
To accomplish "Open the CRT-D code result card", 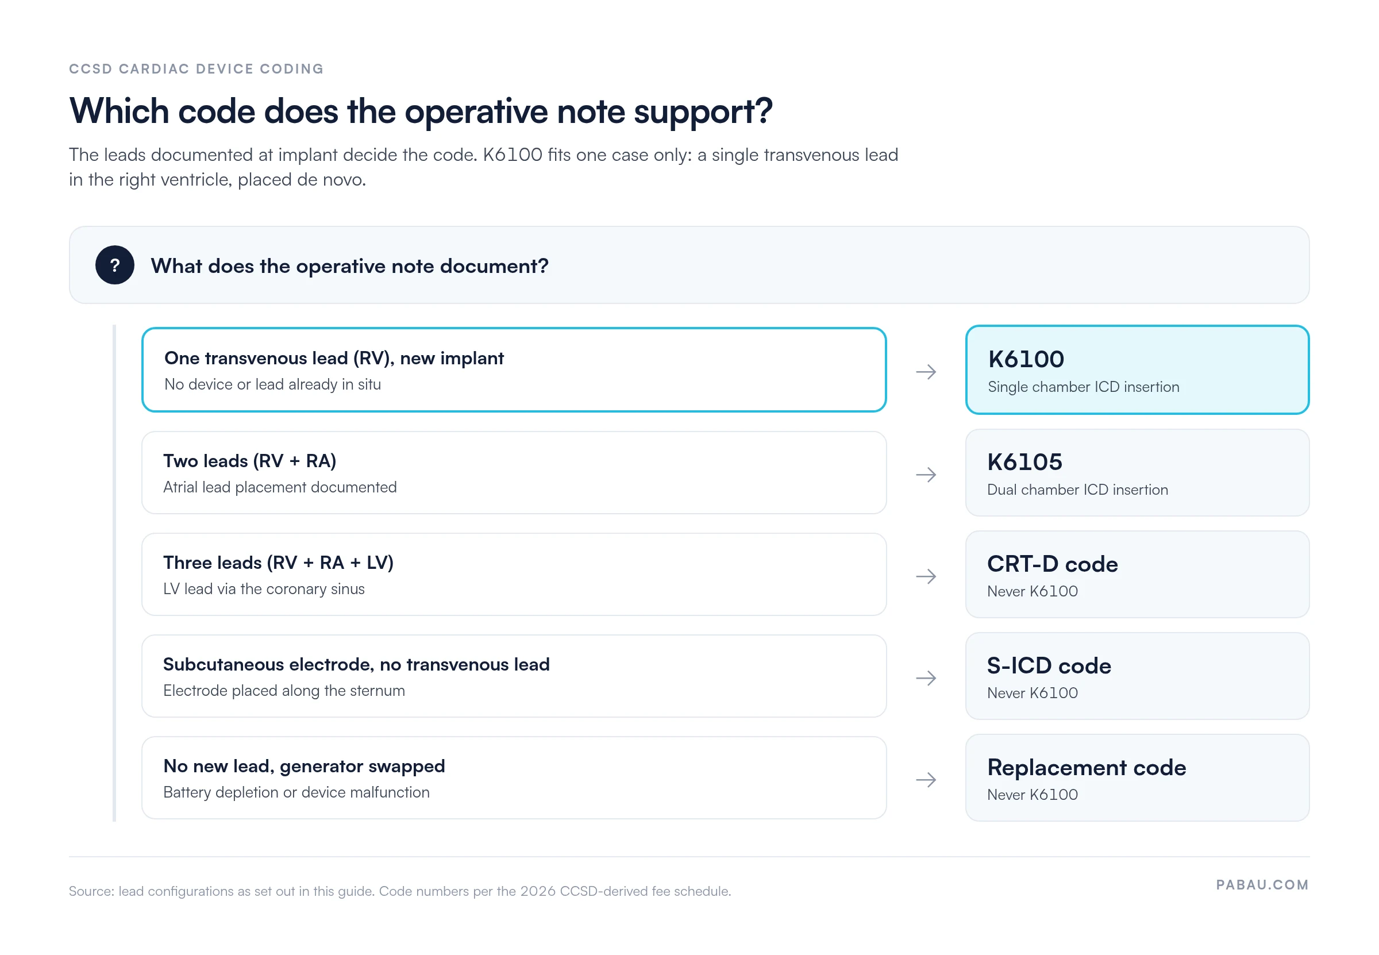I will tap(1137, 575).
